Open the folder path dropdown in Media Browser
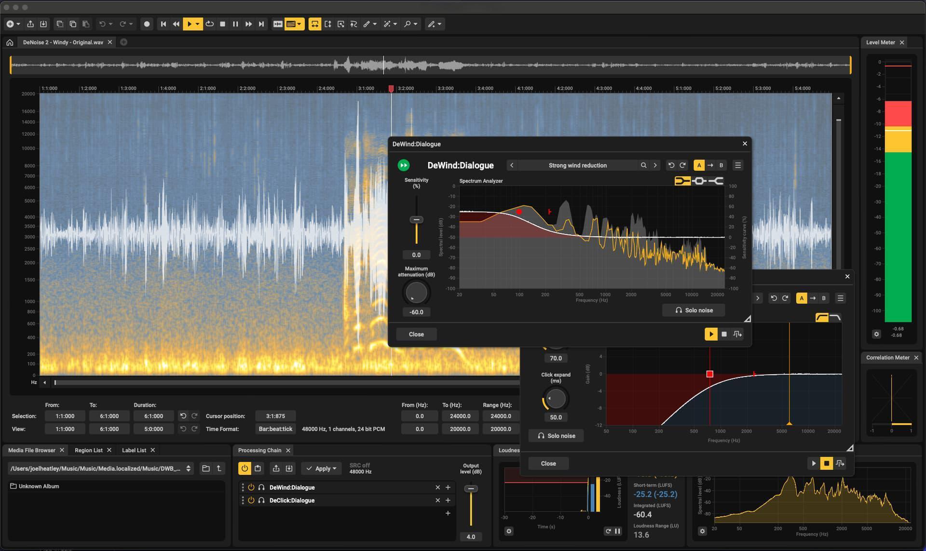Screen dimensions: 926x551 click(189, 468)
